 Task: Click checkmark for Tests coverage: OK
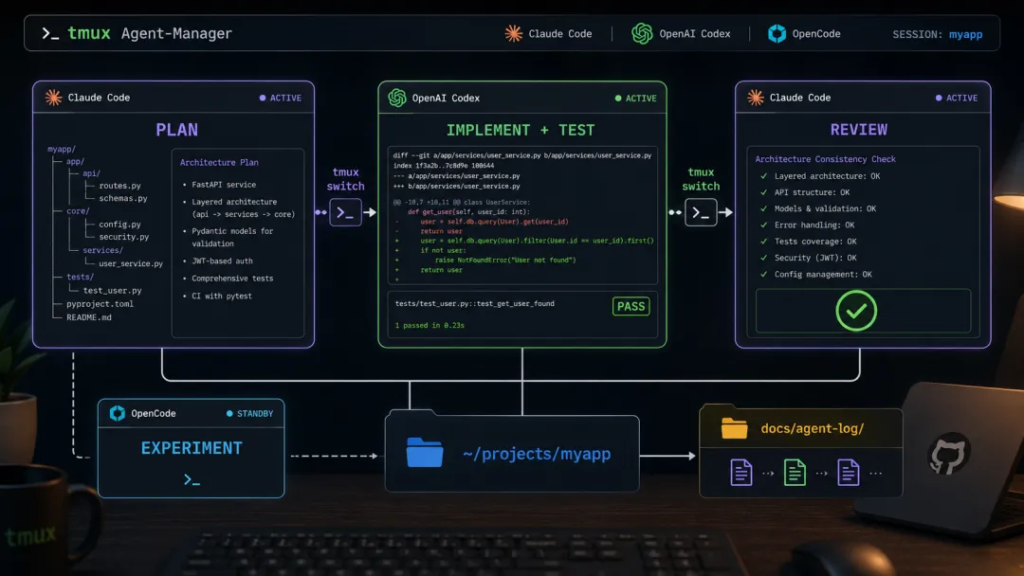pyautogui.click(x=763, y=242)
